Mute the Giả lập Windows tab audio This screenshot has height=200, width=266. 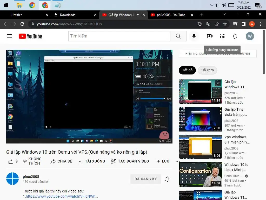point(138,15)
